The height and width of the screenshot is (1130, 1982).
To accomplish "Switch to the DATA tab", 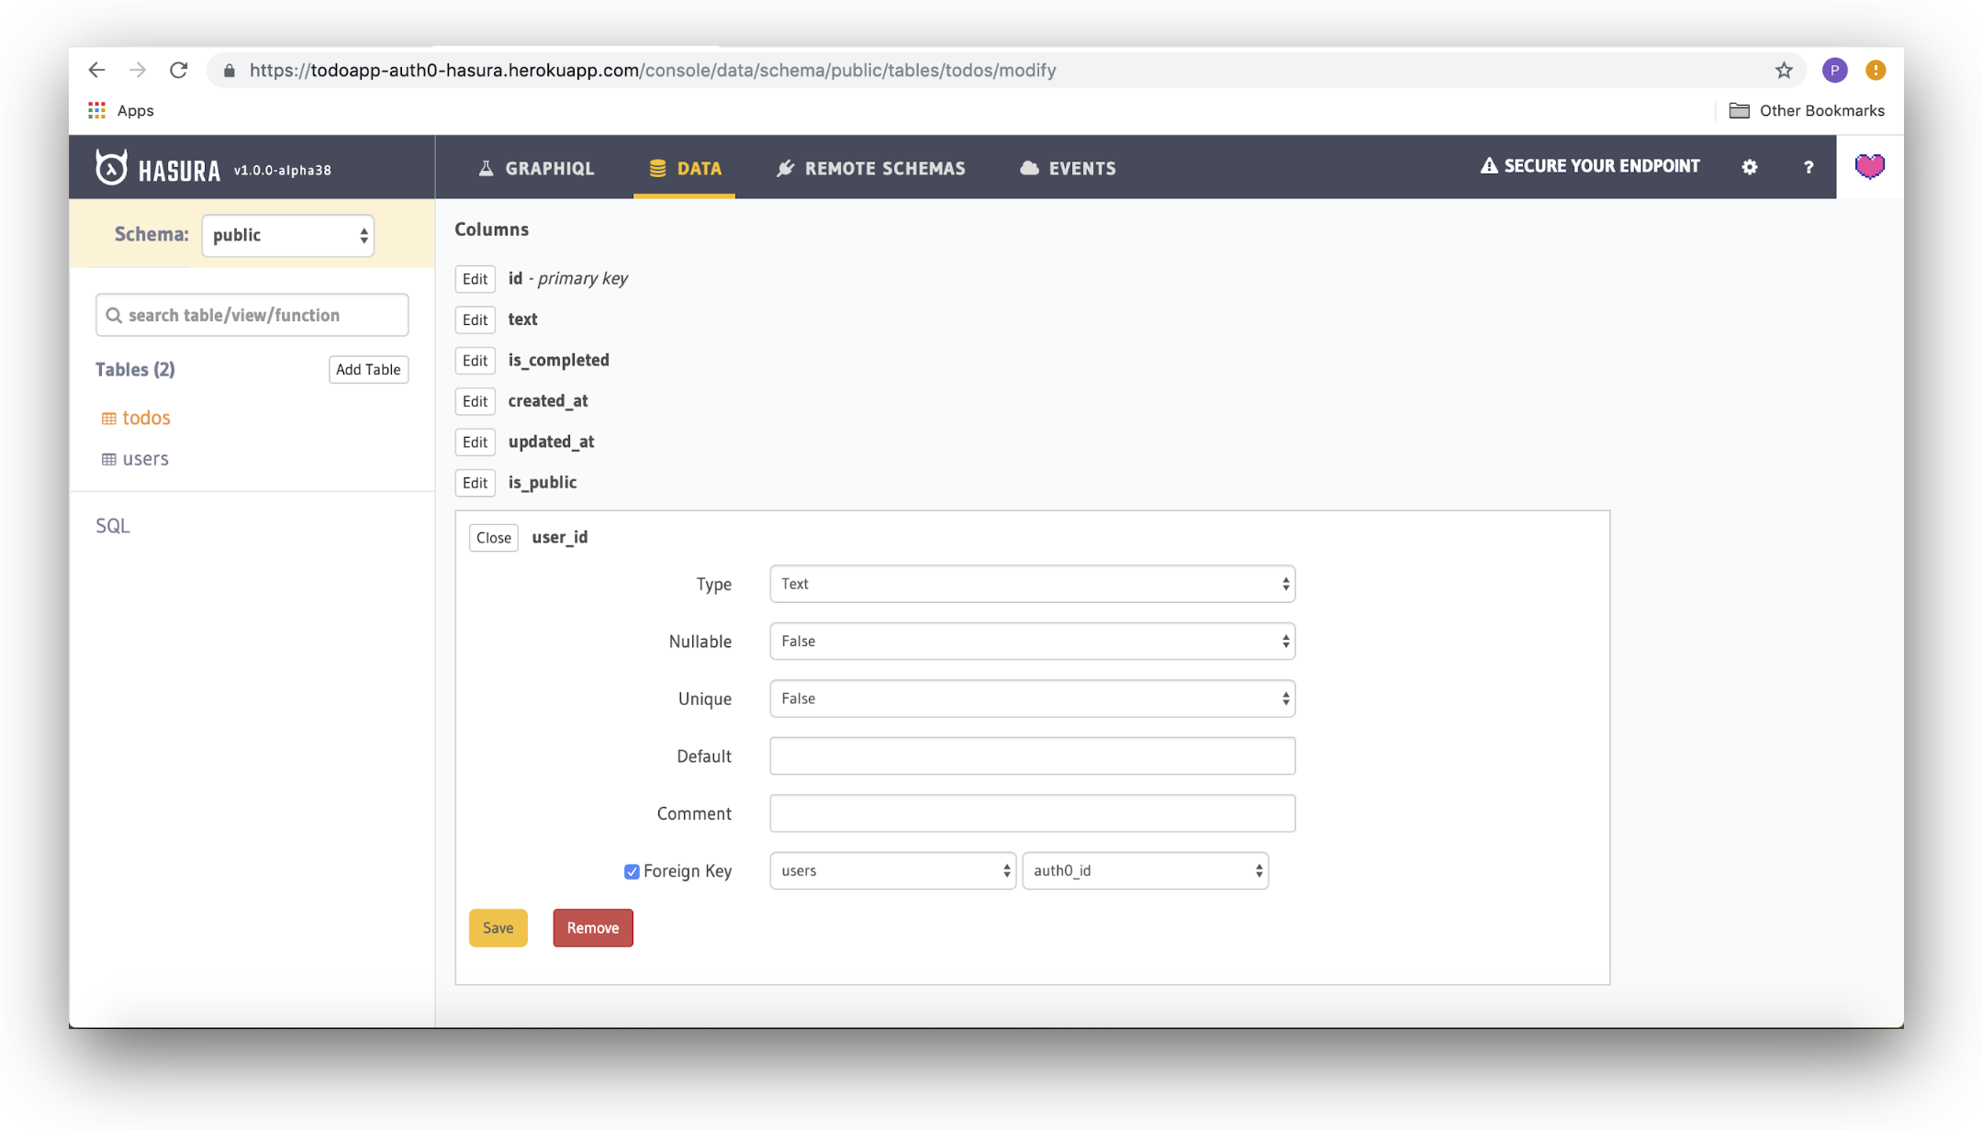I will tap(685, 166).
